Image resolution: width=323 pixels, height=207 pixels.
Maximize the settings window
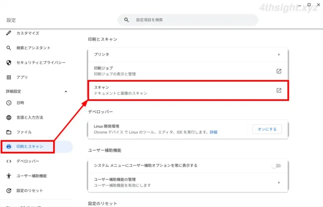309,4
